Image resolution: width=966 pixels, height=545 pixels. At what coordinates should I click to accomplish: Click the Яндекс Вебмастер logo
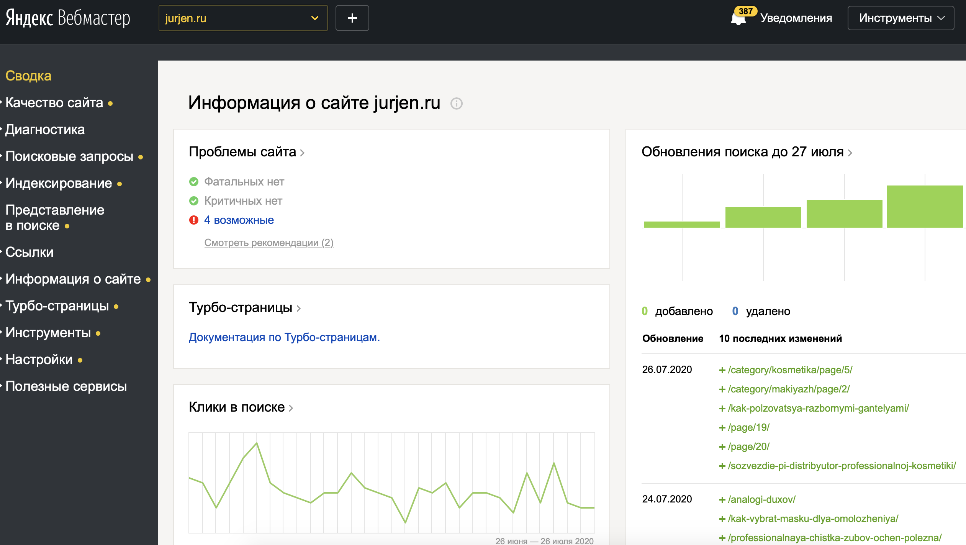pos(68,18)
